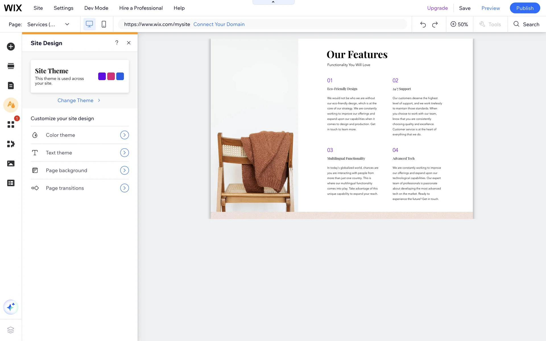Open the Dev Mode menu

(96, 8)
